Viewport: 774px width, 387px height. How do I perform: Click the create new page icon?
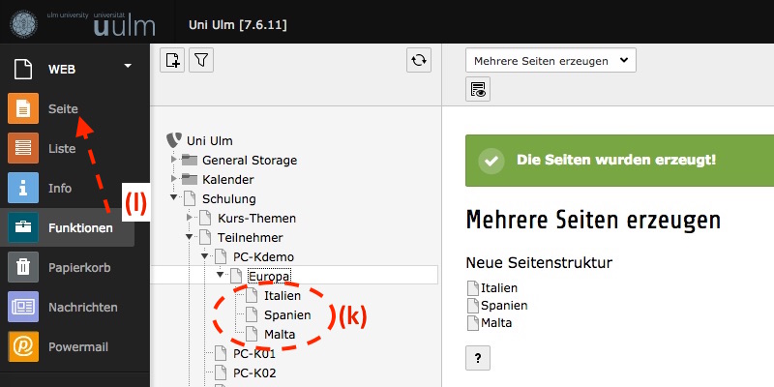172,60
